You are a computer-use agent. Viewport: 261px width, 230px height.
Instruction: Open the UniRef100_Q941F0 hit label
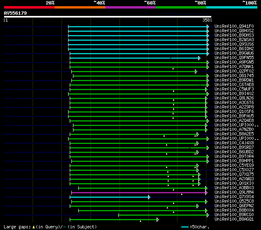(x=234, y=27)
